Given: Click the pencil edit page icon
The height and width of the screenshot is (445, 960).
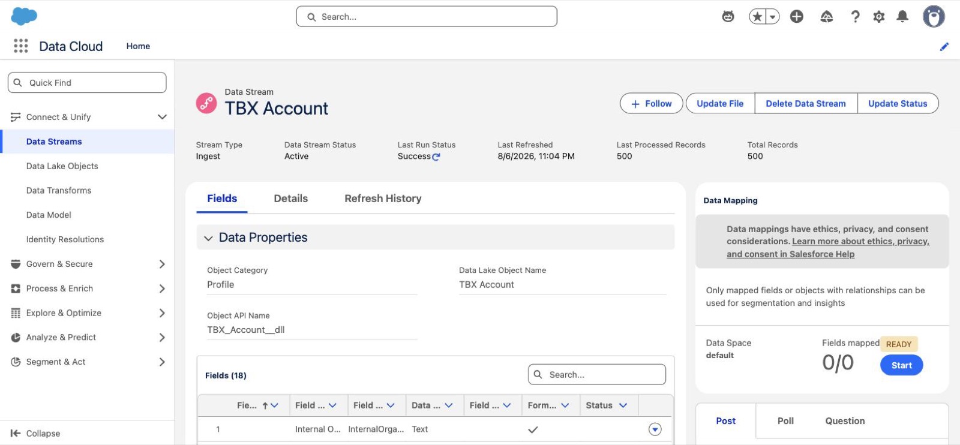Looking at the screenshot, I should (x=944, y=47).
